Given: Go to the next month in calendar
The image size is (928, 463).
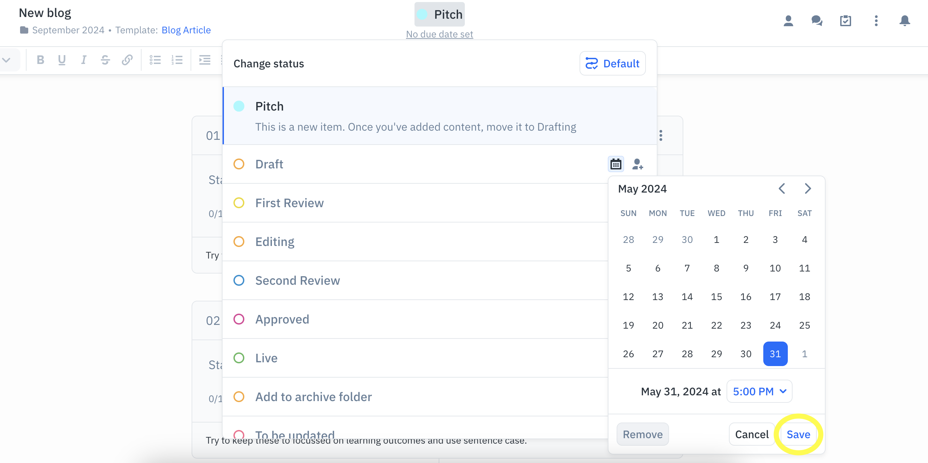Looking at the screenshot, I should click(808, 189).
